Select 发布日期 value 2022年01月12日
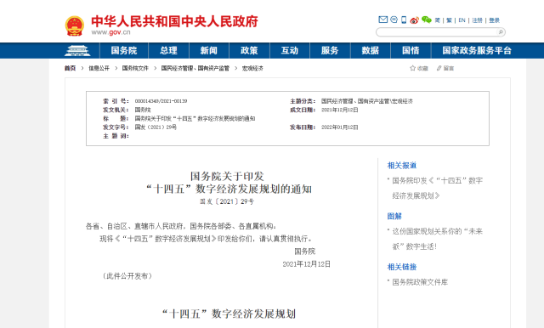 pos(340,127)
